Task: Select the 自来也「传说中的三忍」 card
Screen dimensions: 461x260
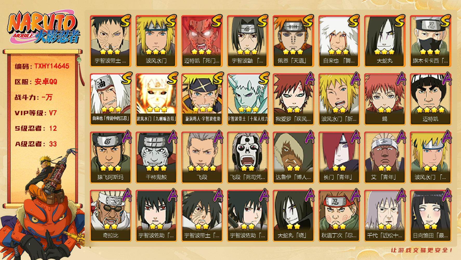Action: [x=110, y=99]
